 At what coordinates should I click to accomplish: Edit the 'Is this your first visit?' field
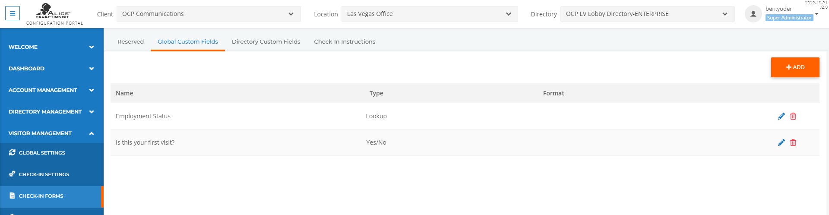click(781, 142)
